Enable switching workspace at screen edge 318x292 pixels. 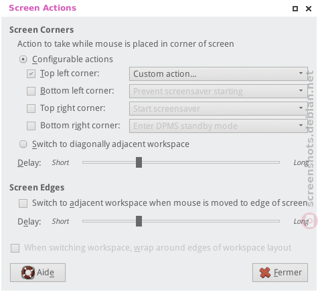[23, 203]
